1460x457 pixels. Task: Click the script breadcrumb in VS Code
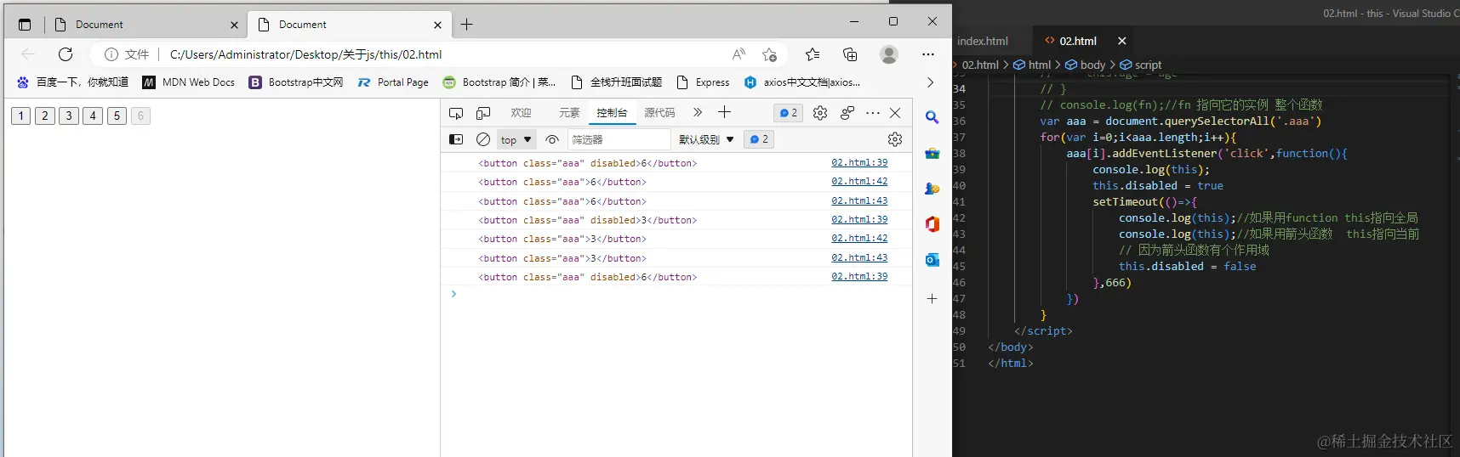click(1141, 65)
